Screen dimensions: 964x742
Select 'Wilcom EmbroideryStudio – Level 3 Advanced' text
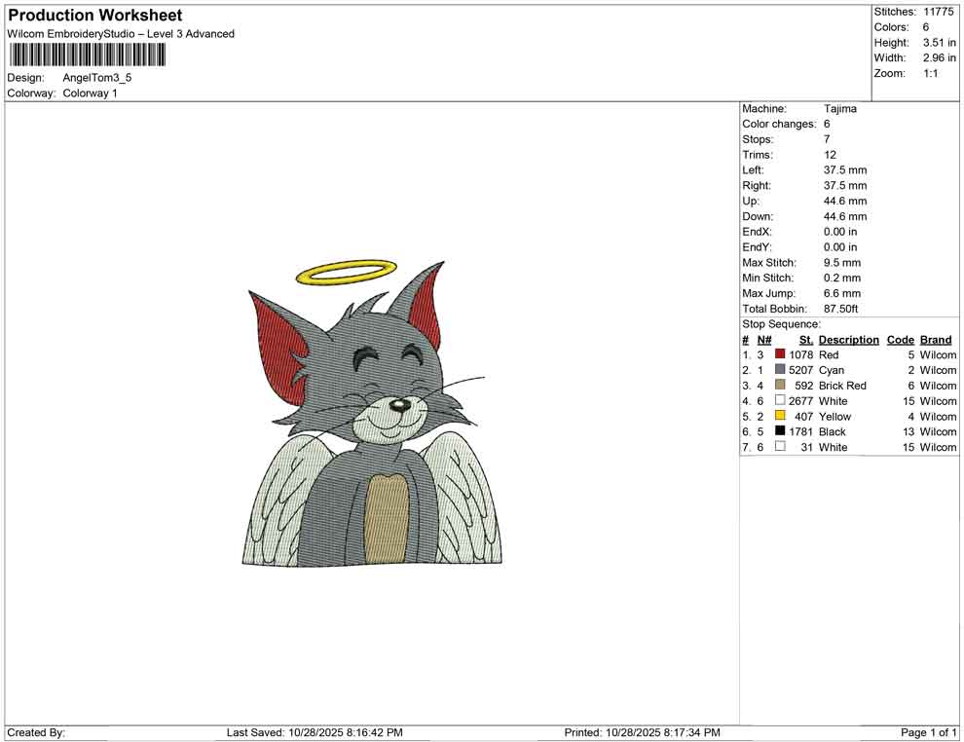[x=121, y=34]
